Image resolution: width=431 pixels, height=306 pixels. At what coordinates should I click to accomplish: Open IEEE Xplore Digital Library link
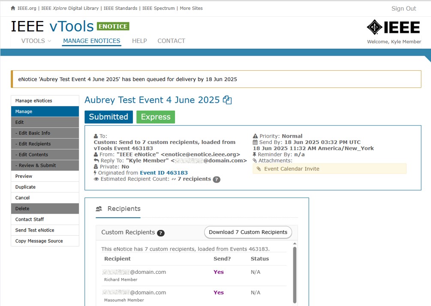click(x=70, y=8)
